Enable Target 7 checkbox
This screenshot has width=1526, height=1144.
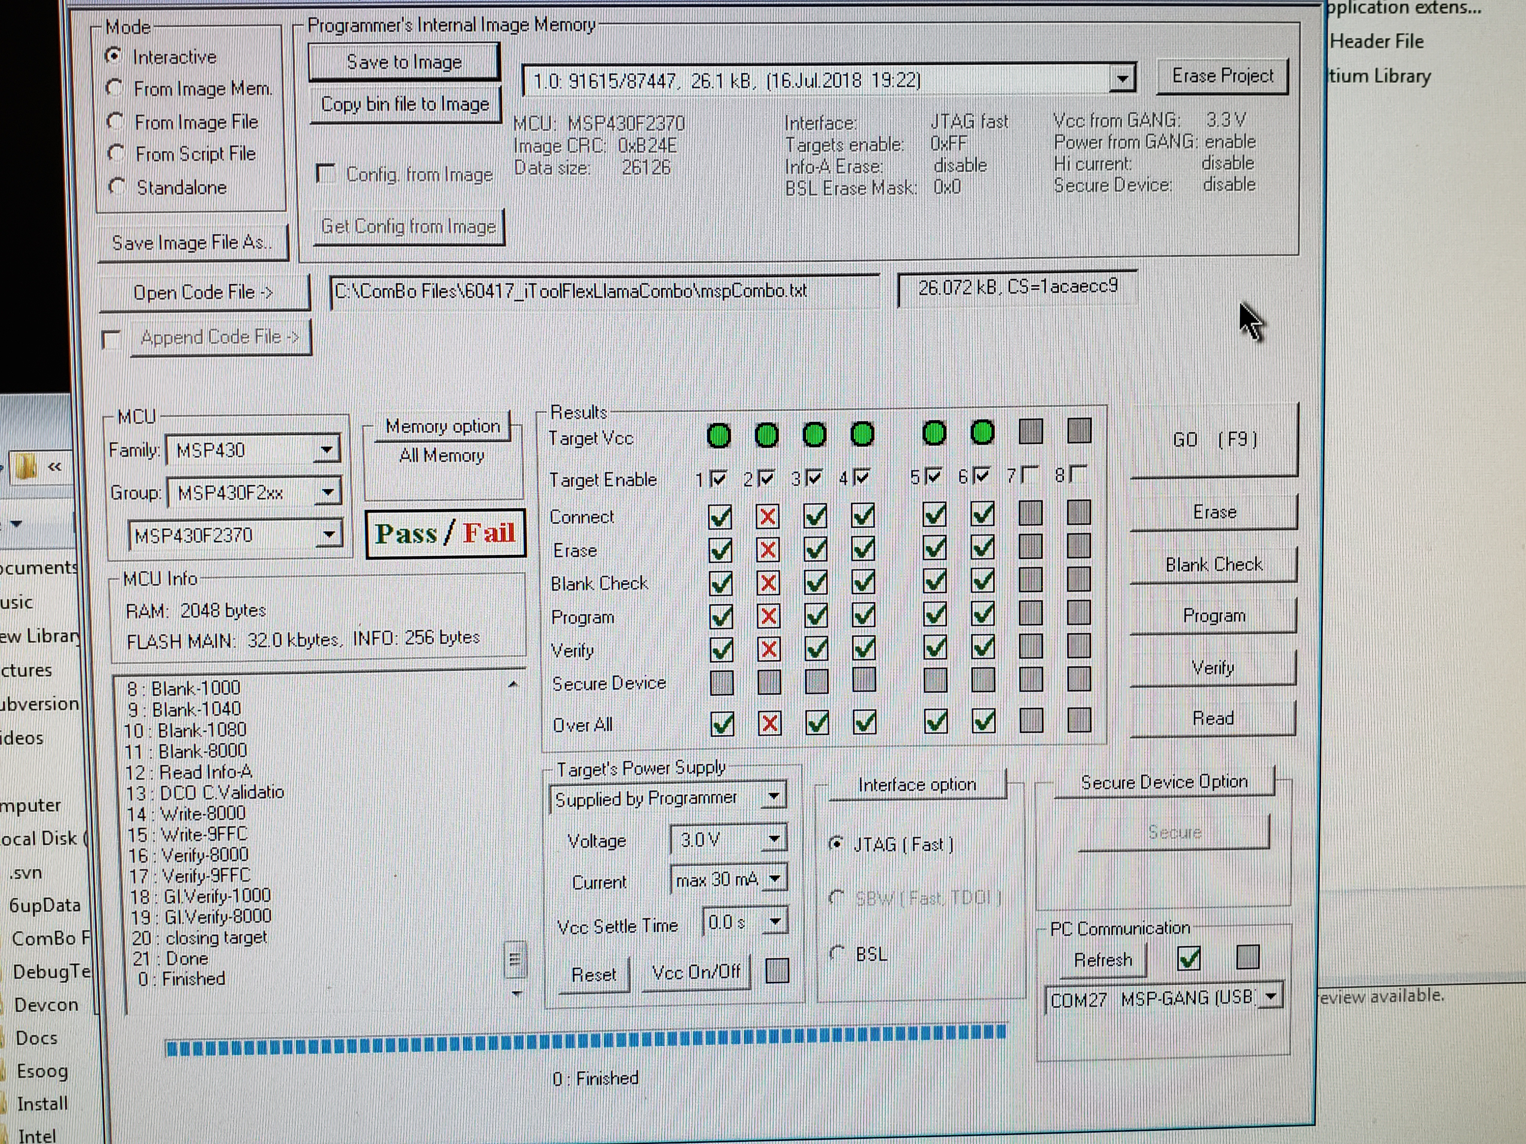[1030, 474]
